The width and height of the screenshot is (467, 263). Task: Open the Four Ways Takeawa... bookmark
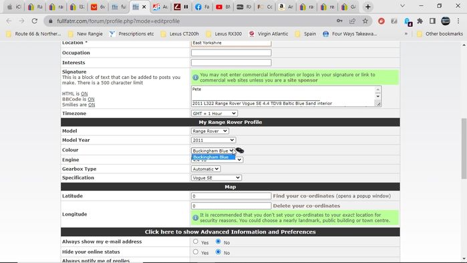pos(350,34)
